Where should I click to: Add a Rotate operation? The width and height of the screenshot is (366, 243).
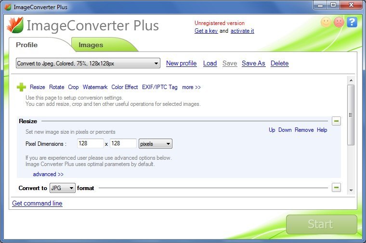click(57, 87)
